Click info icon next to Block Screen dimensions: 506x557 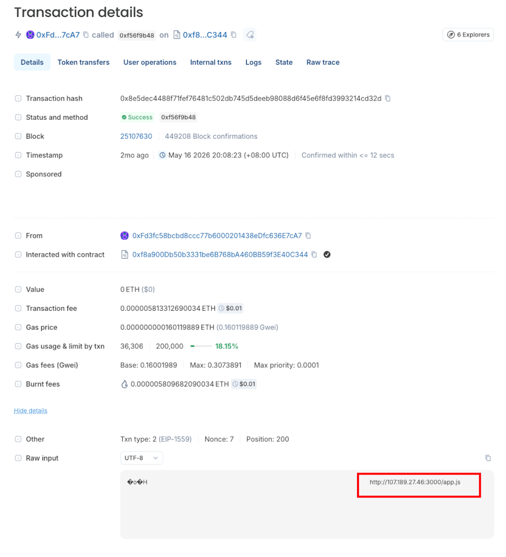click(x=18, y=136)
